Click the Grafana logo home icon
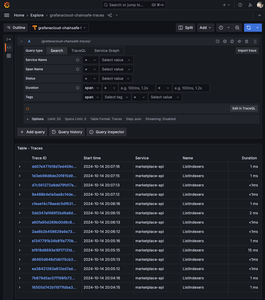The height and width of the screenshot is (300, 265). coord(7,5)
